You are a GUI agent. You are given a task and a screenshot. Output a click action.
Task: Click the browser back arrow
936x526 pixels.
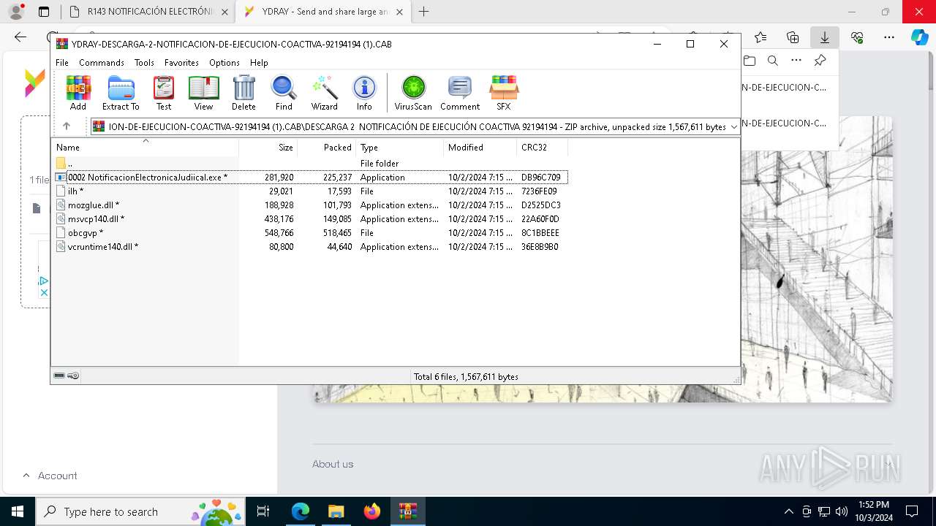(20, 37)
